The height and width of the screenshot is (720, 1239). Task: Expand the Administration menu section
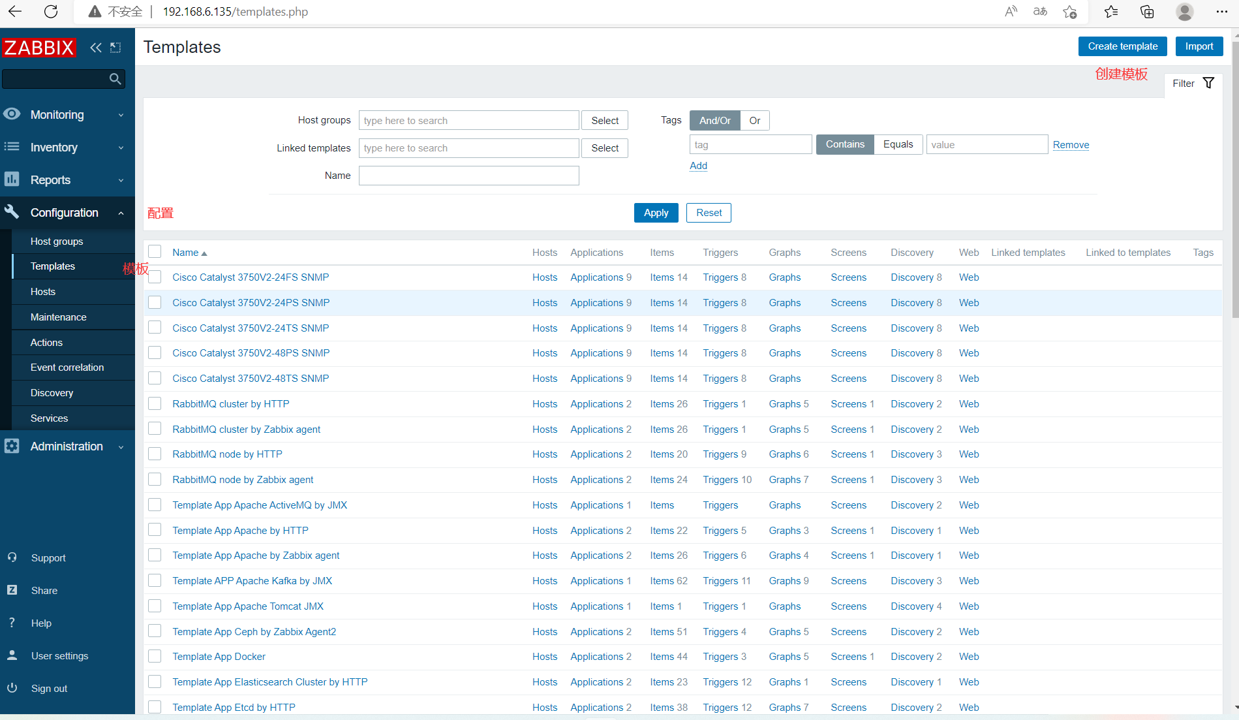(x=67, y=446)
